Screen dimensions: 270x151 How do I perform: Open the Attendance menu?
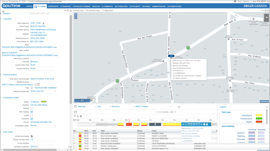pos(66,7)
